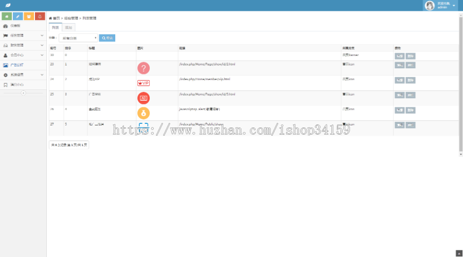Image resolution: width=463 pixels, height=257 pixels.
Task: Click the leaf logo in the header
Action: (x=8, y=5)
